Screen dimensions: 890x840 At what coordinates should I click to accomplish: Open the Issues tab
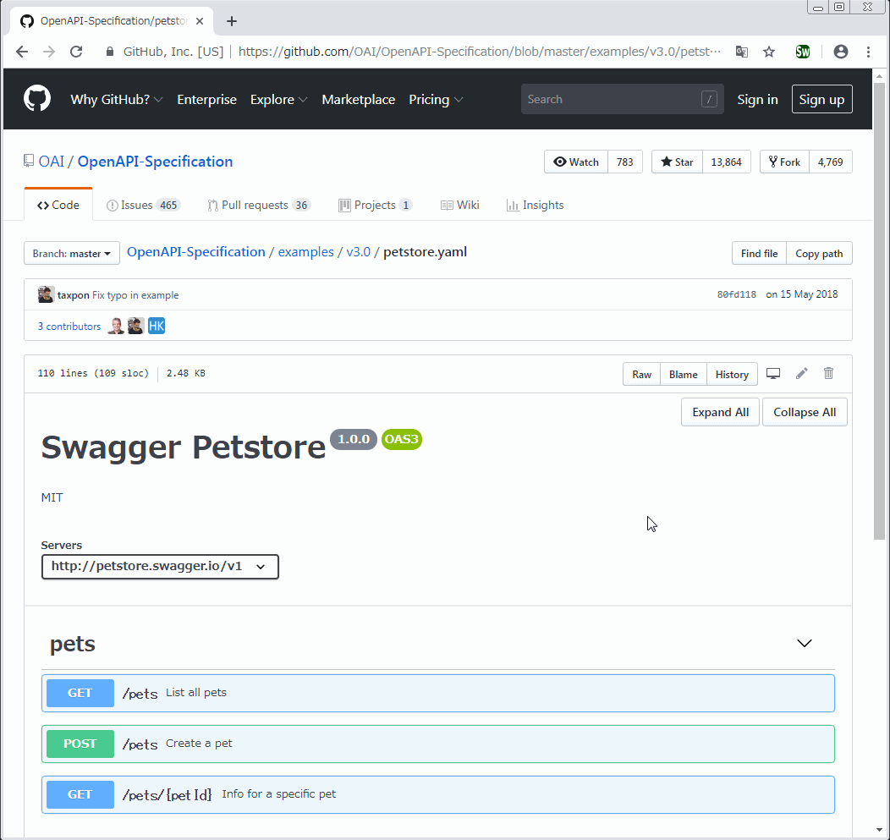(x=143, y=205)
